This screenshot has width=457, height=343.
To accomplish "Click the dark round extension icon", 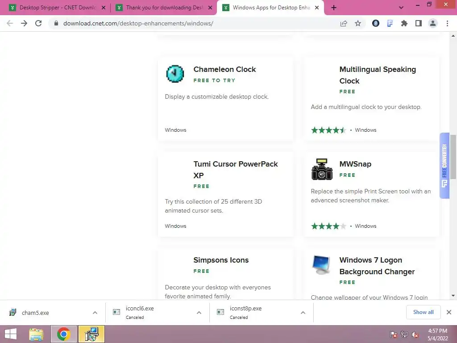I will click(x=376, y=23).
